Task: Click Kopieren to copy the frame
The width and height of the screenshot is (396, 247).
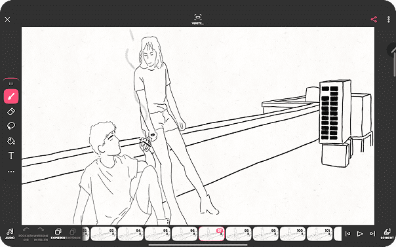Action: tap(58, 234)
